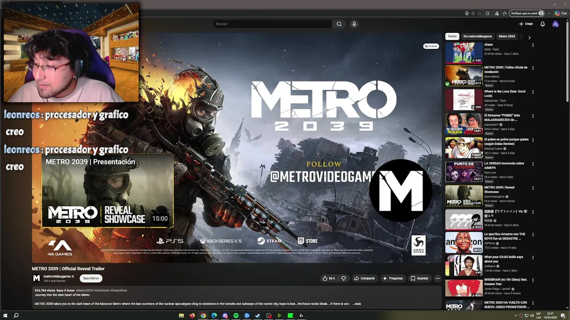Open the browser settings ellipsis menu
Image resolution: width=570 pixels, height=320 pixels.
[549, 13]
